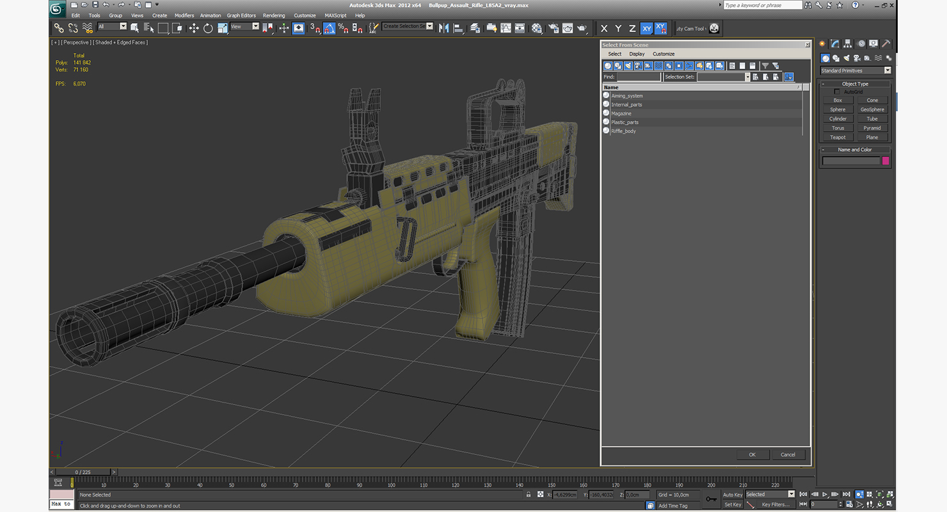
Task: Click the GeoSphere button
Action: (872, 109)
